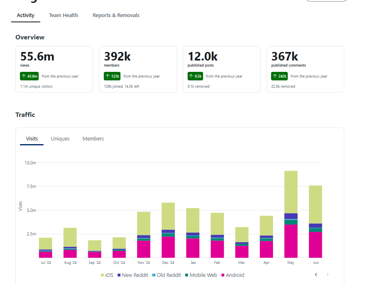Click the 10.0m axis label
The image size is (372, 285).
click(x=31, y=163)
